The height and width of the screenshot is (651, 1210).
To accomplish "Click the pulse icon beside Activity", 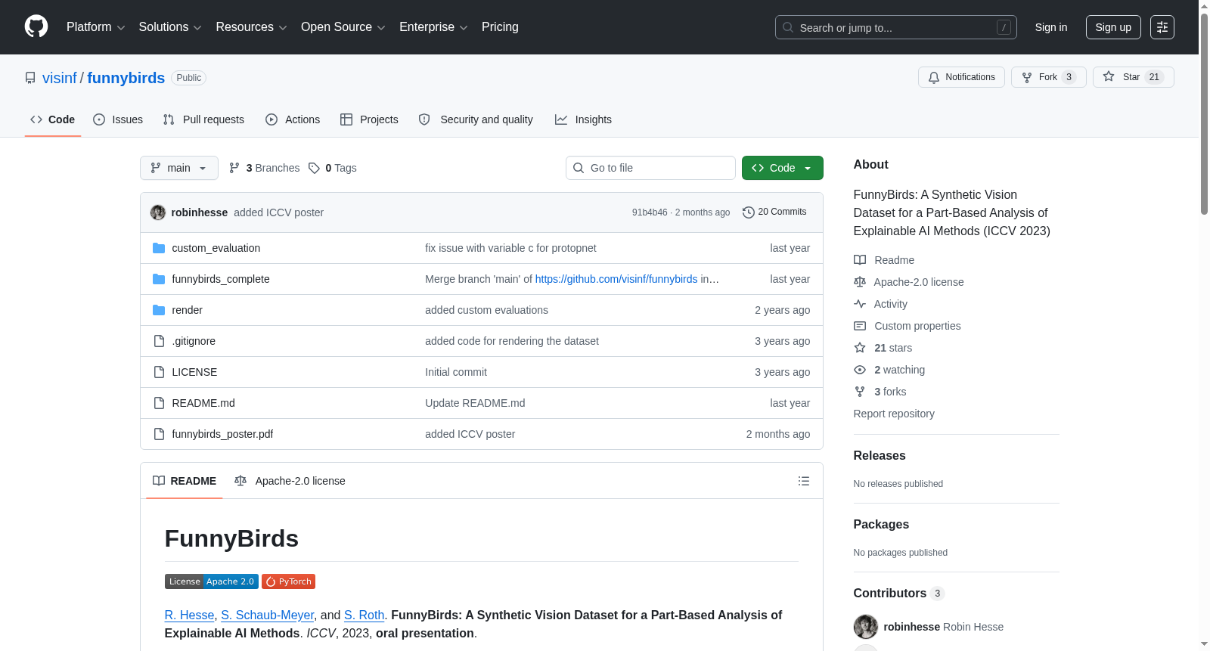I will click(860, 304).
